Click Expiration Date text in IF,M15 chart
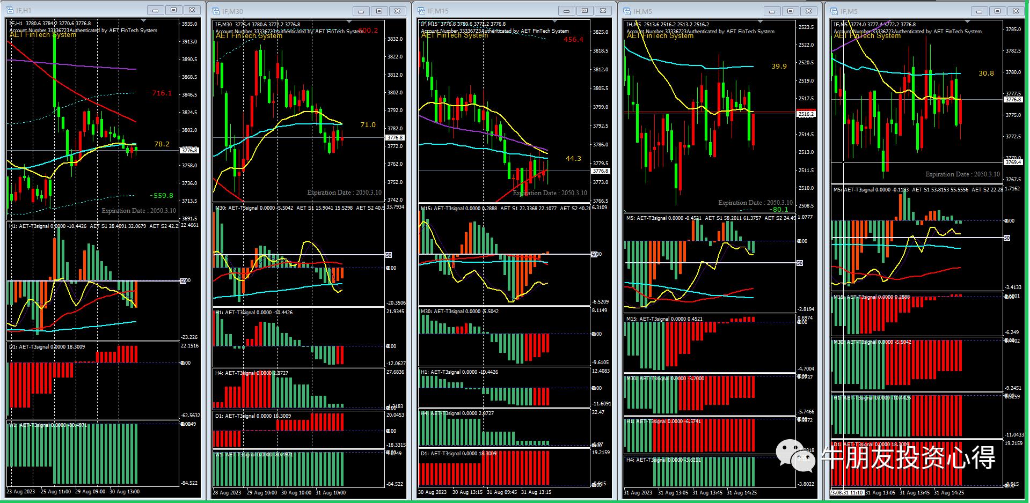The height and width of the screenshot is (503, 1030). tap(550, 193)
